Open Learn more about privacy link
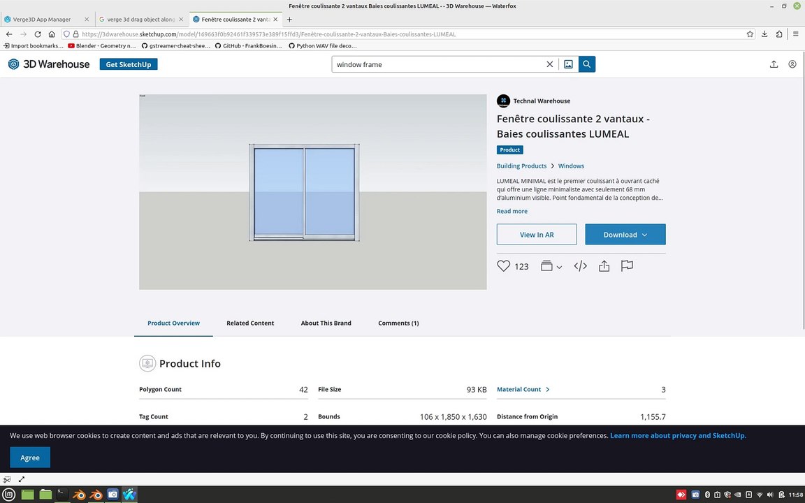 pyautogui.click(x=678, y=435)
